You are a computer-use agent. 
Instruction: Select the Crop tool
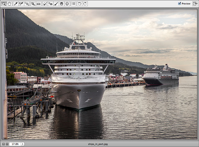33,4
